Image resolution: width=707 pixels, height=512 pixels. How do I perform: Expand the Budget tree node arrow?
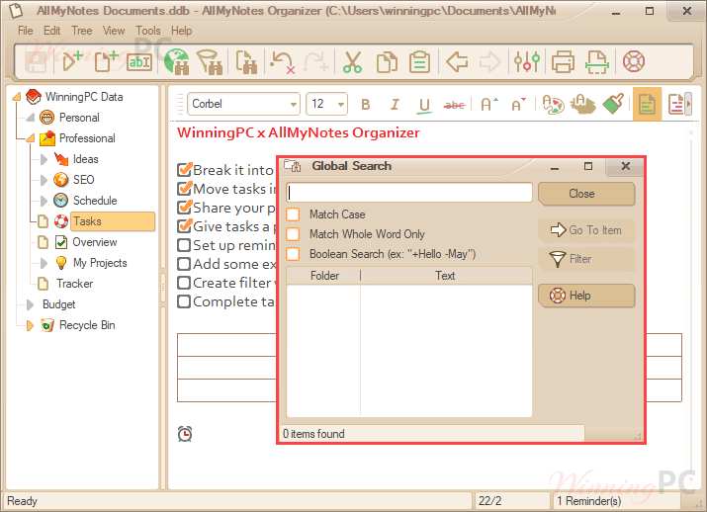coord(30,304)
